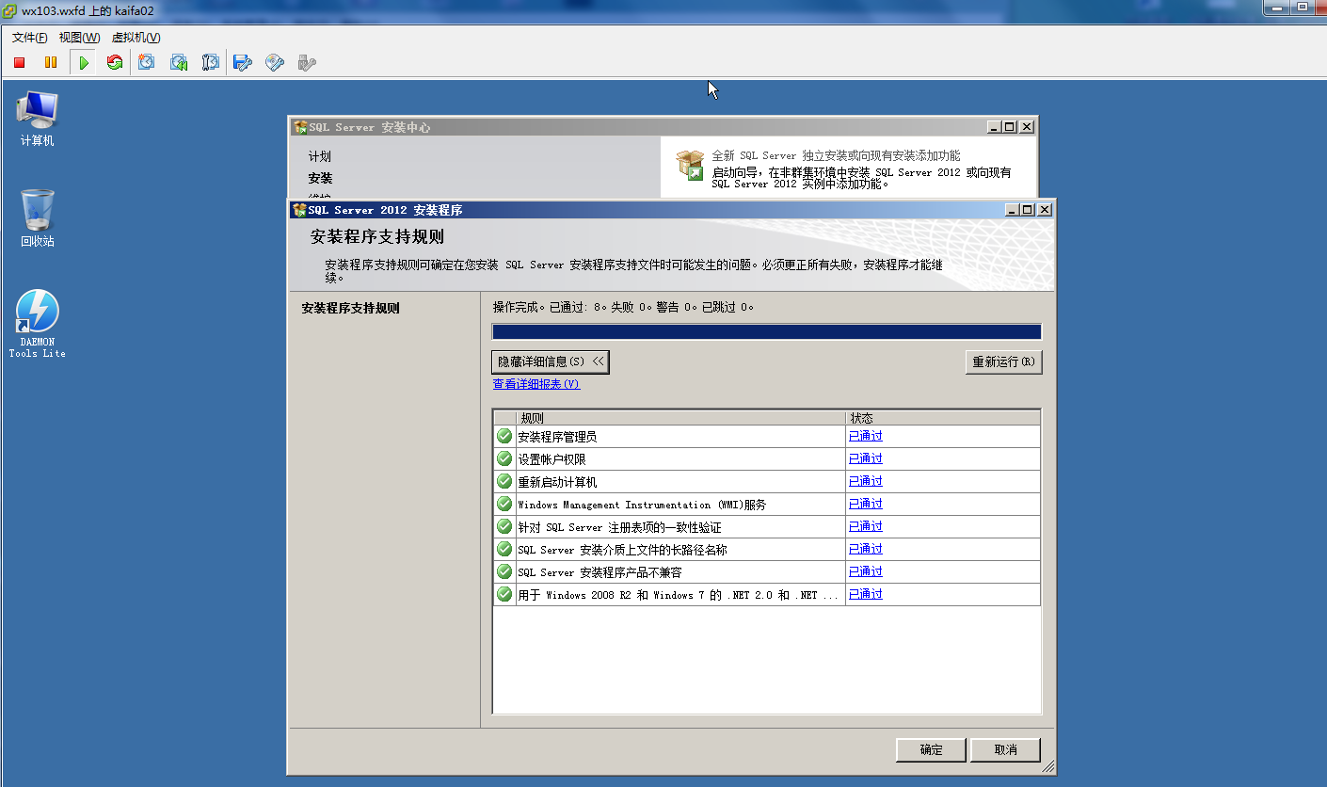Click the red power off VM icon
The image size is (1327, 787).
pyautogui.click(x=19, y=62)
